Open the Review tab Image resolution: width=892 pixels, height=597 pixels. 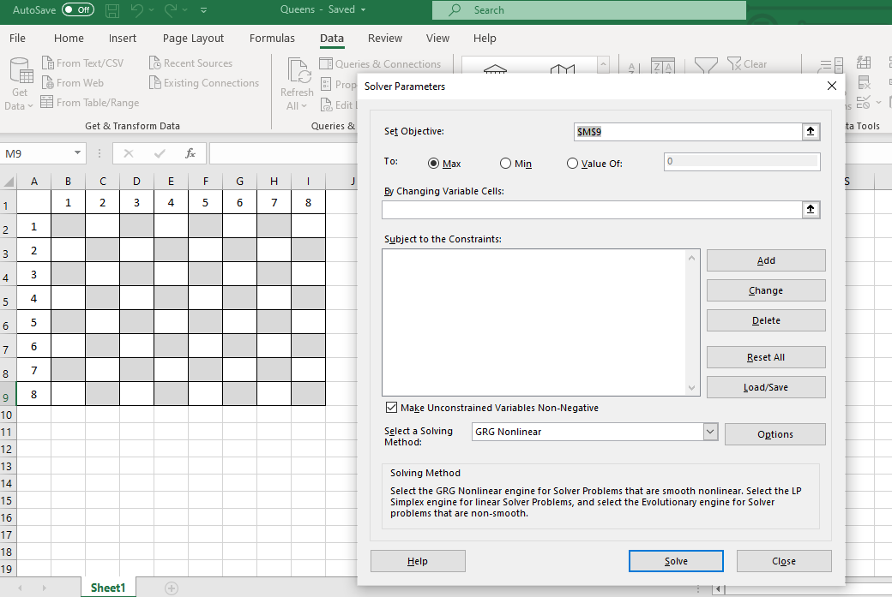click(x=384, y=38)
